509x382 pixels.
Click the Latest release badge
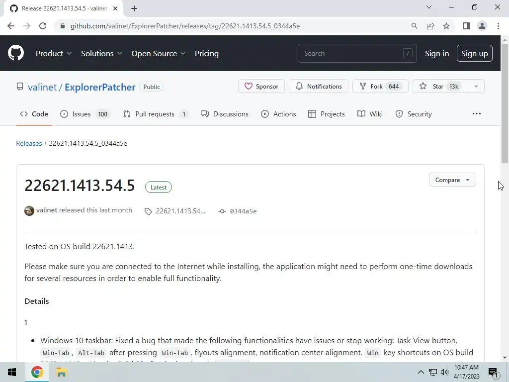(159, 188)
